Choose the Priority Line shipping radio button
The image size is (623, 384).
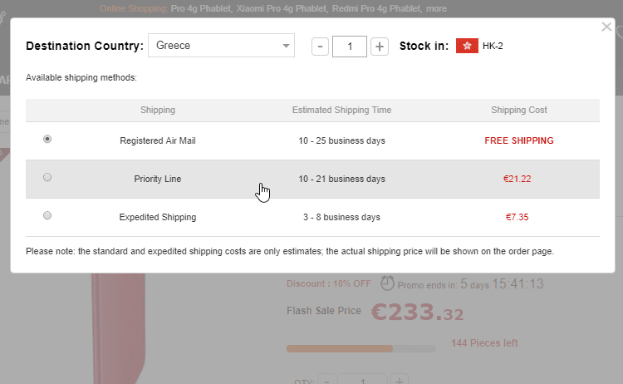(x=47, y=178)
